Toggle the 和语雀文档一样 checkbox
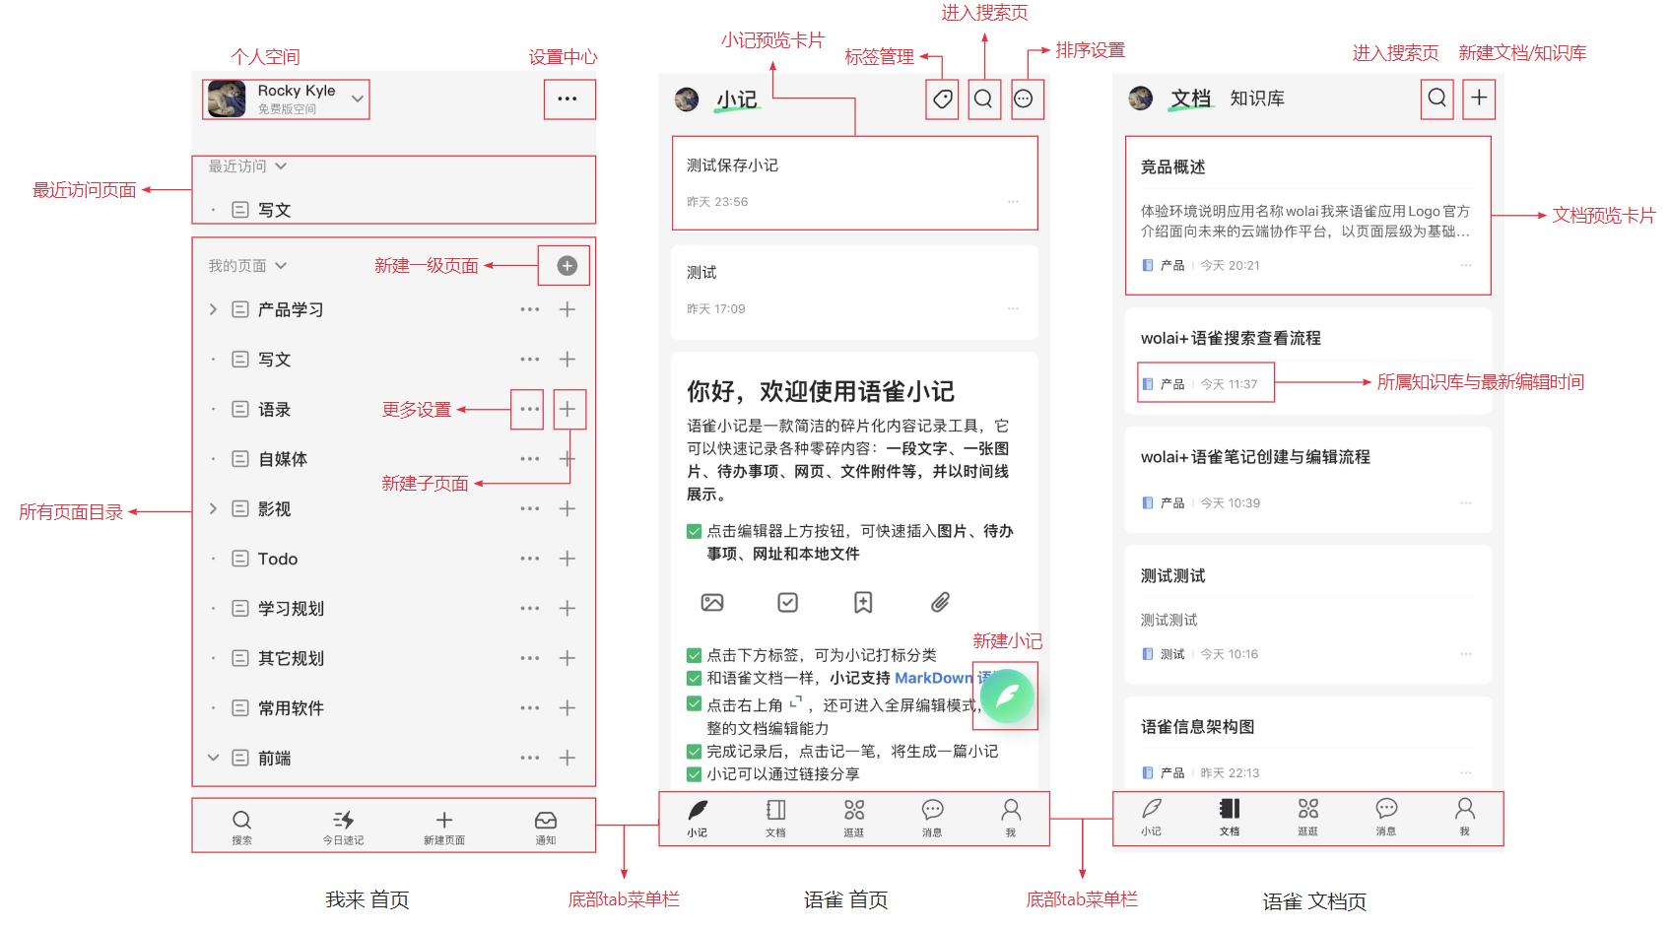 pyautogui.click(x=694, y=678)
